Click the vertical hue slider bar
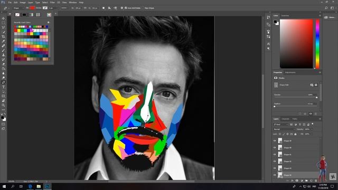Viewport: 338px width, 190px height. (x=317, y=44)
